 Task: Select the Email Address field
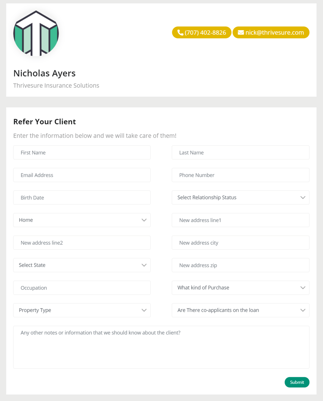pos(82,175)
